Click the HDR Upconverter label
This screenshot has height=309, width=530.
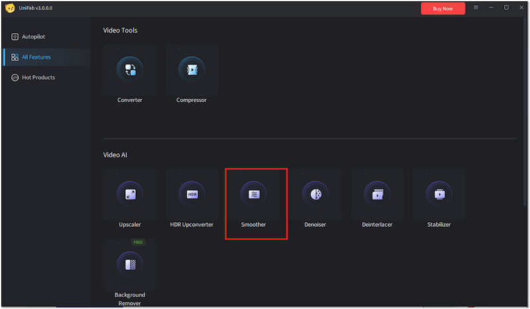click(191, 224)
